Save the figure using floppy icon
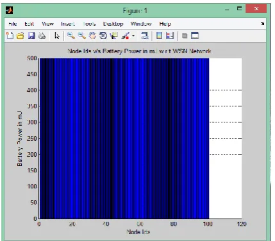This screenshot has width=275, height=241. [x=31, y=36]
